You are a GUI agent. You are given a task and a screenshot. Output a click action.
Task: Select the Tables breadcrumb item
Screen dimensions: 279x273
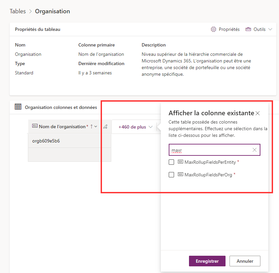click(x=18, y=11)
